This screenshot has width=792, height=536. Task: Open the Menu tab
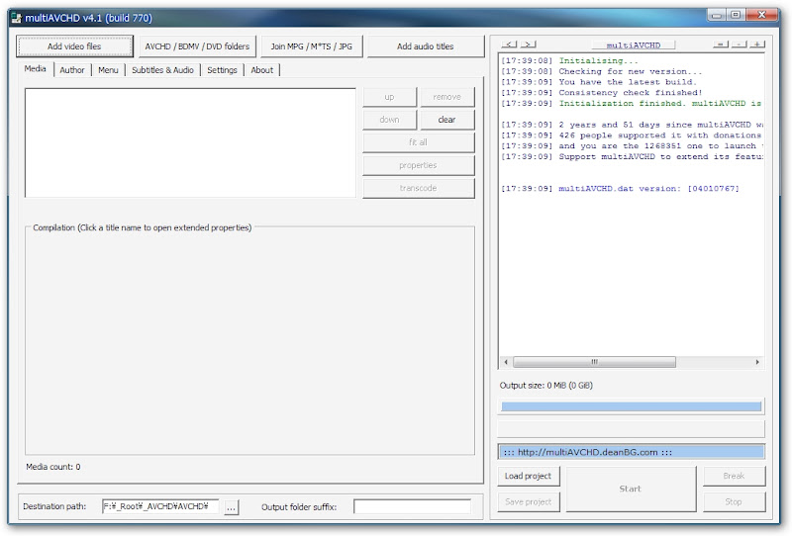coord(108,70)
